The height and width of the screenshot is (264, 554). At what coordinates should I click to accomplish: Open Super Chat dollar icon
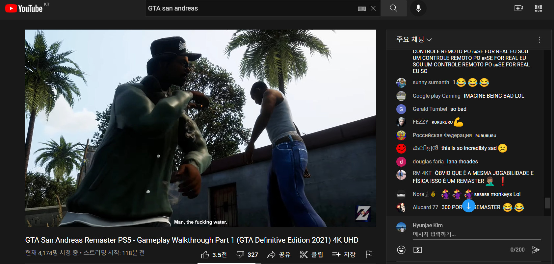tap(418, 250)
